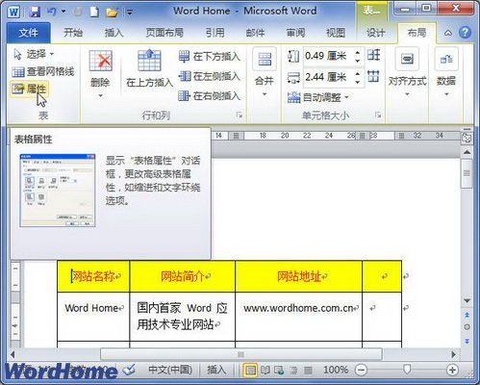Switch to the 邮件 tab
The image size is (480, 385).
coord(255,33)
